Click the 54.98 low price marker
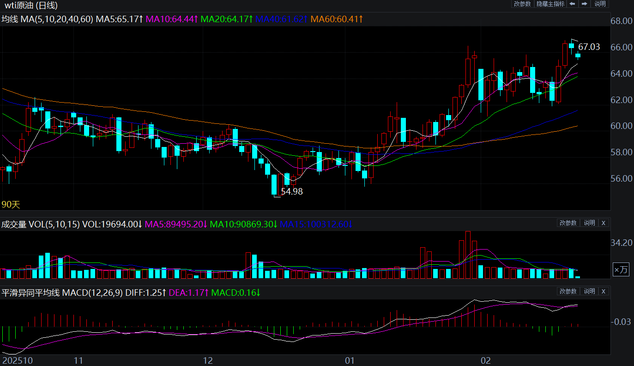 292,191
